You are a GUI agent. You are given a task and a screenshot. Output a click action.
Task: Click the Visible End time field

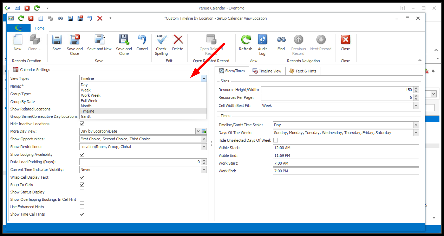pos(346,155)
